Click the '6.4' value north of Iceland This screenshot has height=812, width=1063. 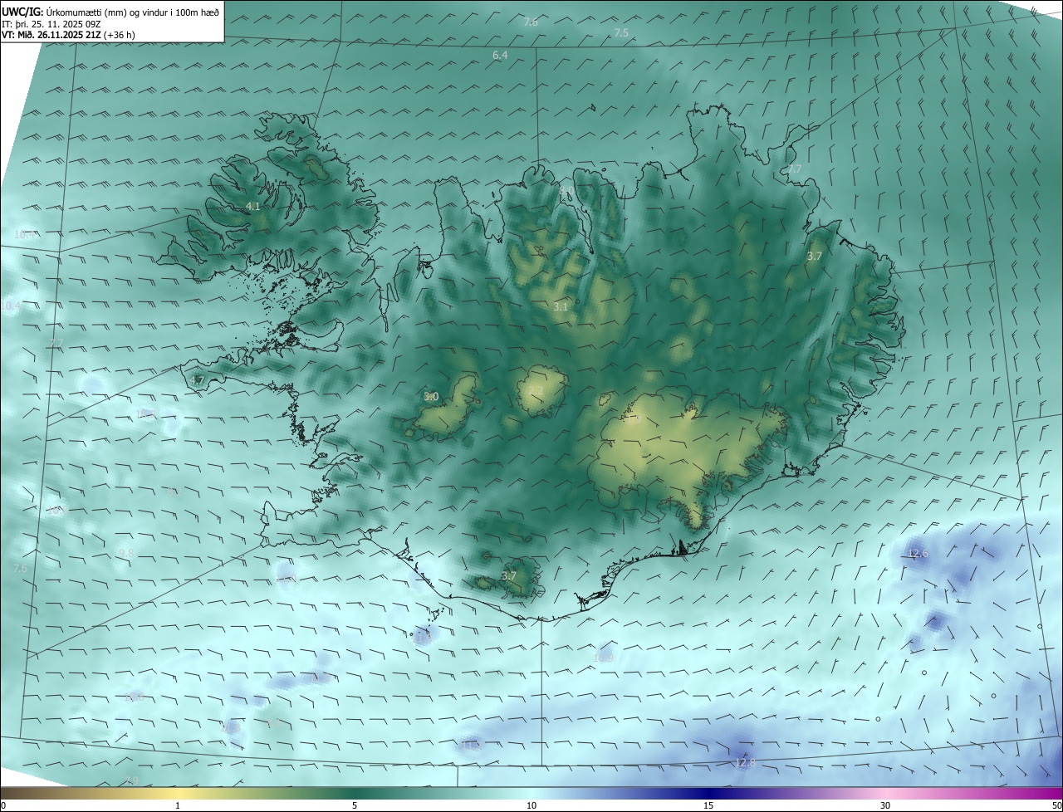[x=500, y=56]
